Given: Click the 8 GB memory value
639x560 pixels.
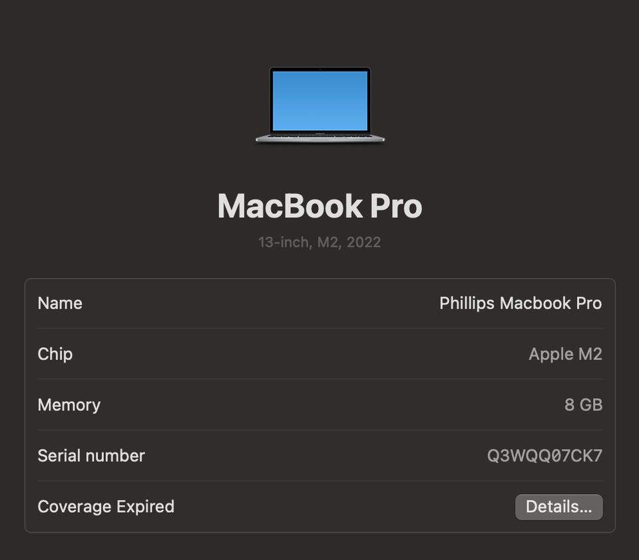Looking at the screenshot, I should tap(583, 405).
